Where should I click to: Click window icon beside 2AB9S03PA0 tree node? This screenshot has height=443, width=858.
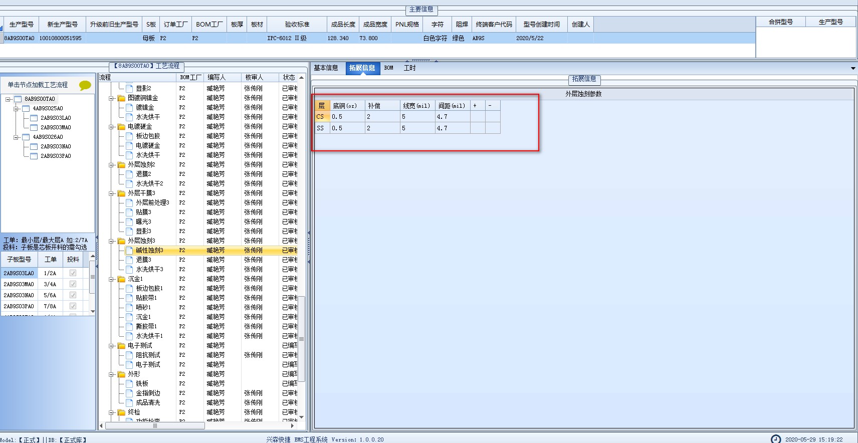(x=34, y=156)
